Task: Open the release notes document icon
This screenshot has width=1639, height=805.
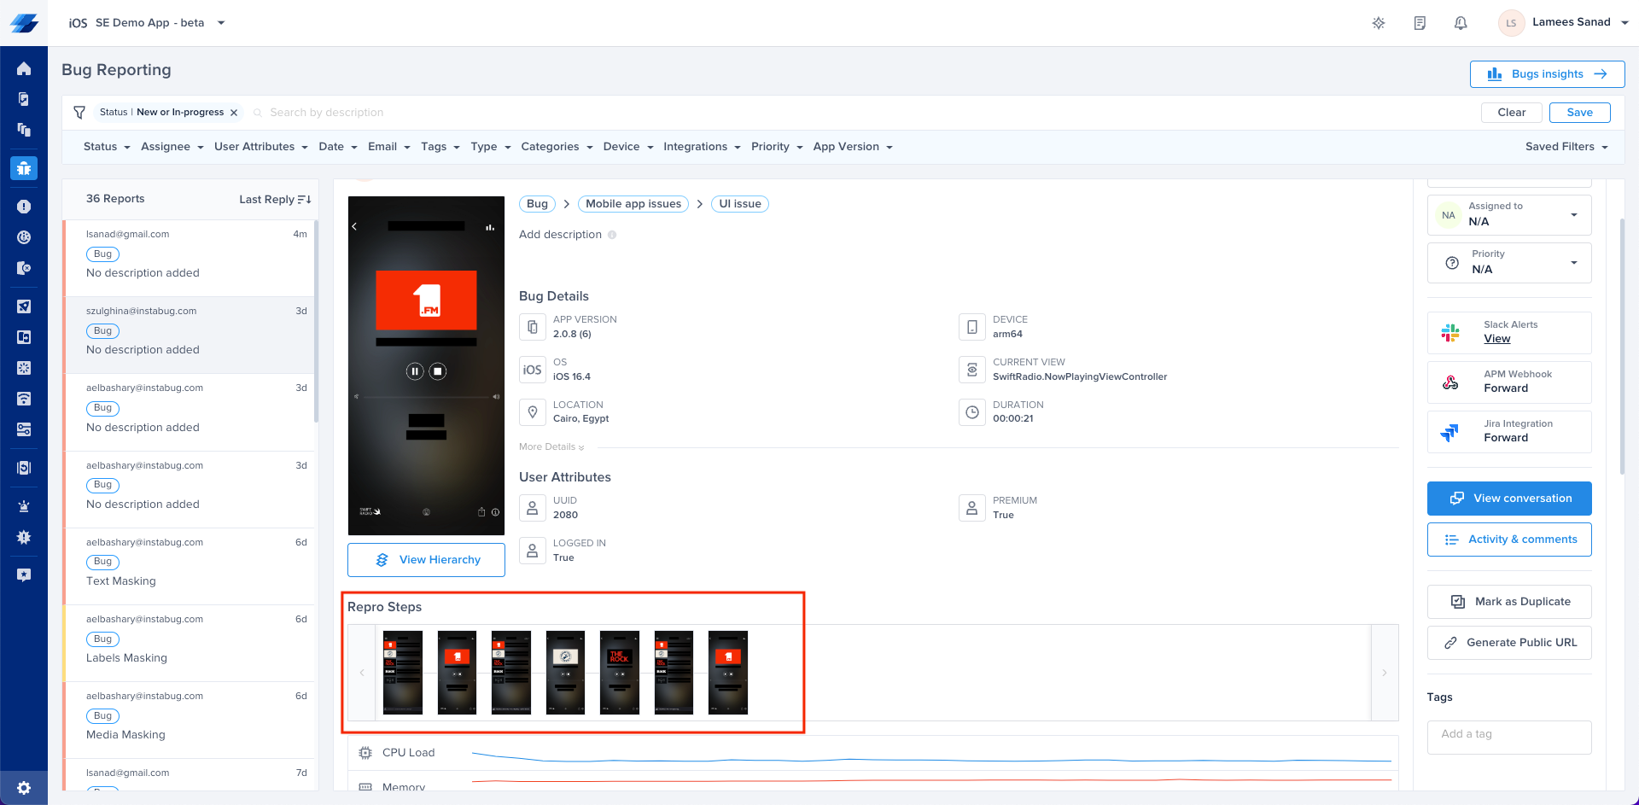Action: 1420,23
